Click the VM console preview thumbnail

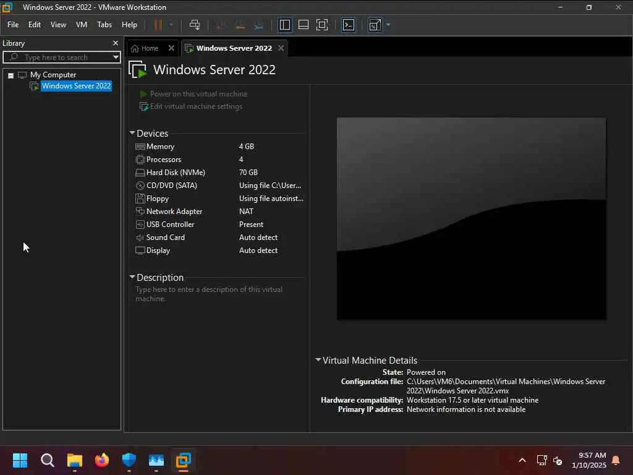click(471, 218)
